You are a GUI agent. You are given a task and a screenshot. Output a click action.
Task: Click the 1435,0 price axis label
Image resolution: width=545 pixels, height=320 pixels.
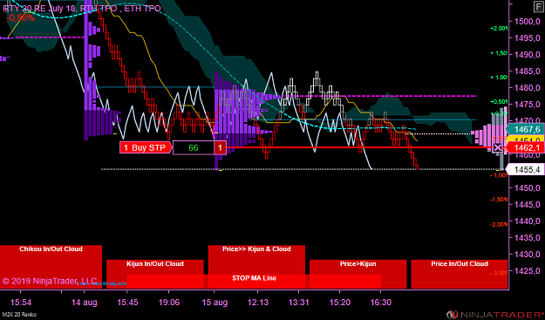527,238
